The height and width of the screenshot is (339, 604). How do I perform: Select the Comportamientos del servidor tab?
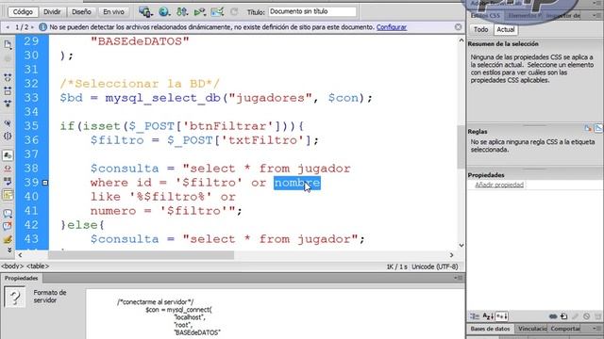(565, 329)
